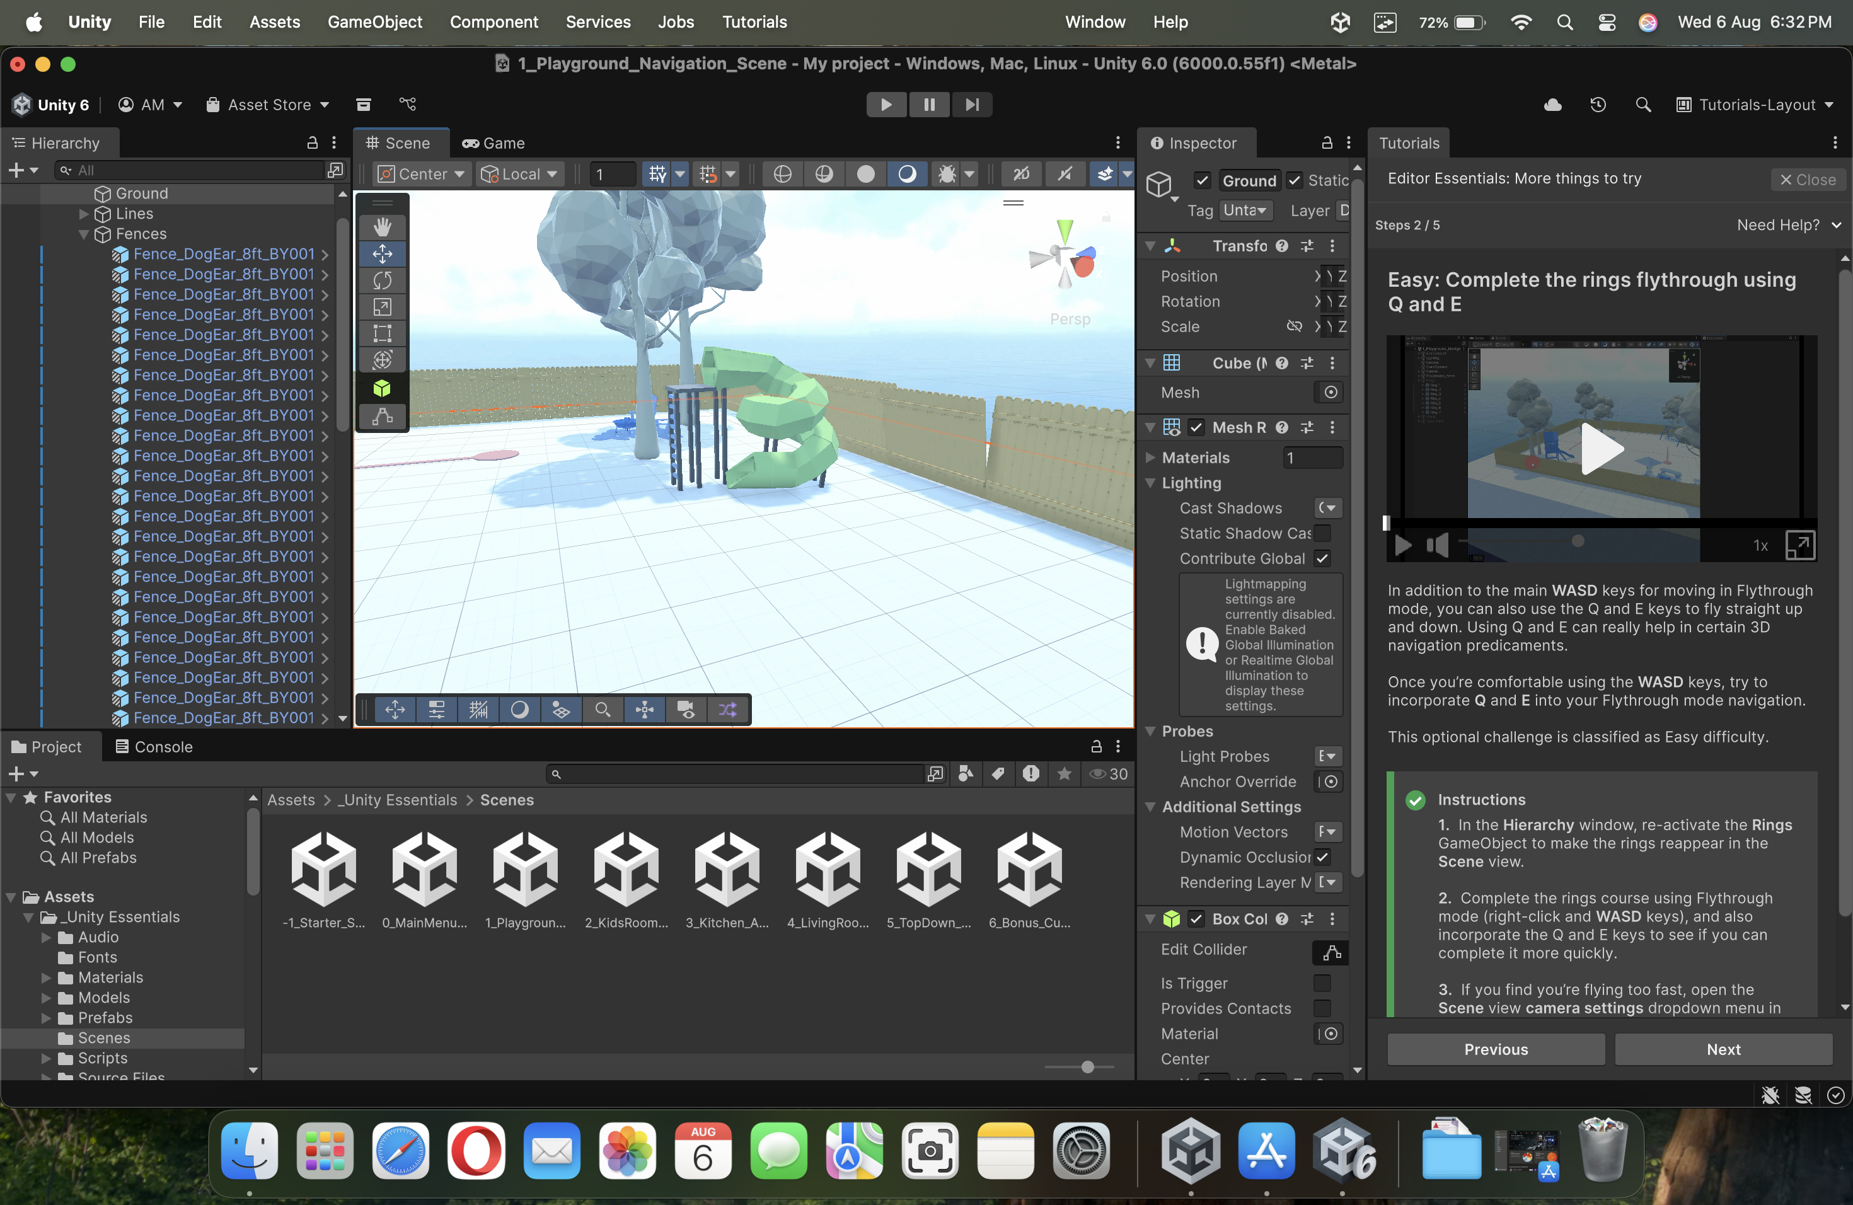Enable the Is Trigger checkbox

tap(1322, 983)
